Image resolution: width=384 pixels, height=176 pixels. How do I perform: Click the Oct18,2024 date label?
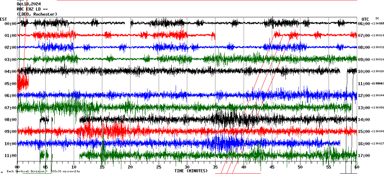click(29, 4)
